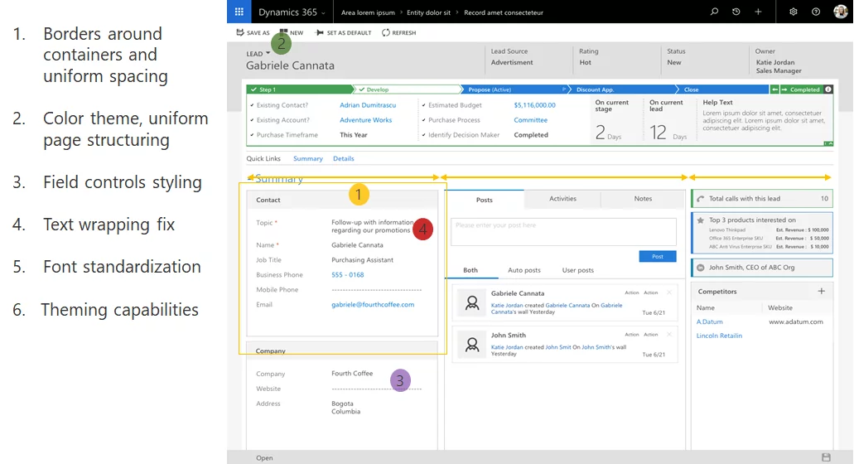Click the Committee purchase process value
This screenshot has height=464, width=854.
(530, 120)
